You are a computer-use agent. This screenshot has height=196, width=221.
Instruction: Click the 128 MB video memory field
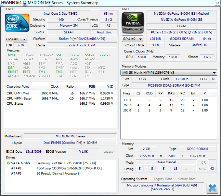click(155, 39)
